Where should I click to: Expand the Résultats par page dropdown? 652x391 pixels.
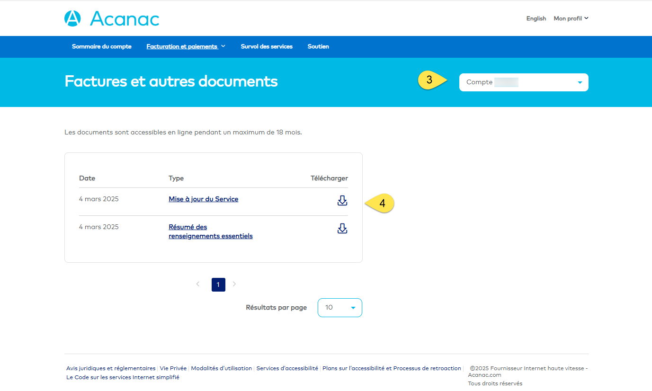[x=340, y=308]
